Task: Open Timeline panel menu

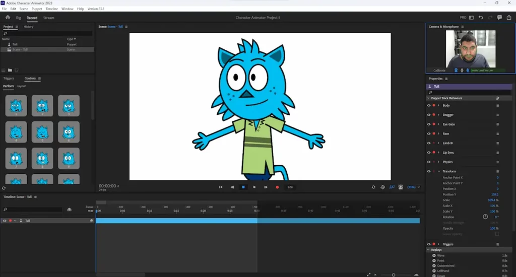Action: tap(36, 197)
